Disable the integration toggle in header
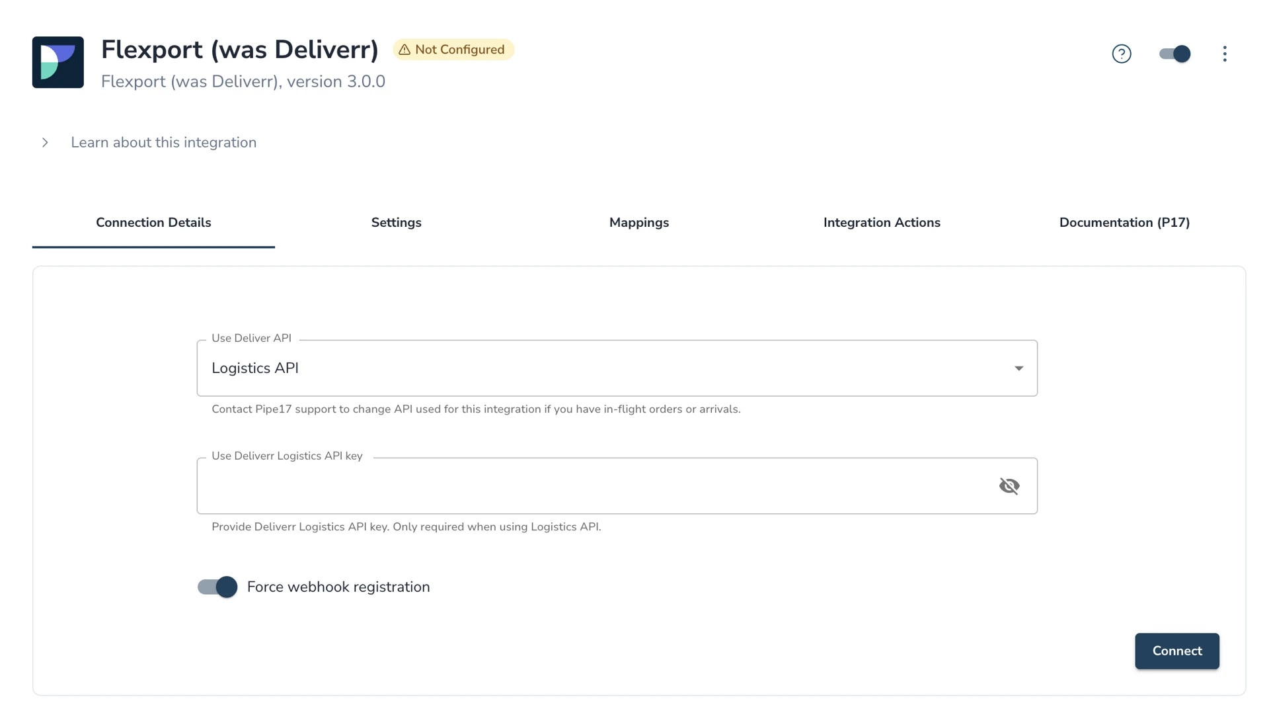The height and width of the screenshot is (703, 1269). click(1174, 54)
